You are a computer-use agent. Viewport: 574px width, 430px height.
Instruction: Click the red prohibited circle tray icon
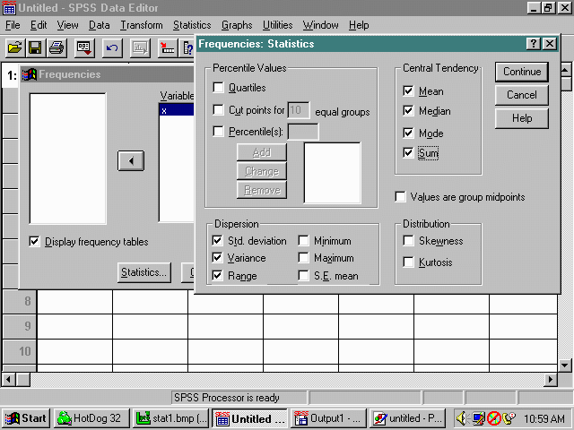[x=494, y=418]
